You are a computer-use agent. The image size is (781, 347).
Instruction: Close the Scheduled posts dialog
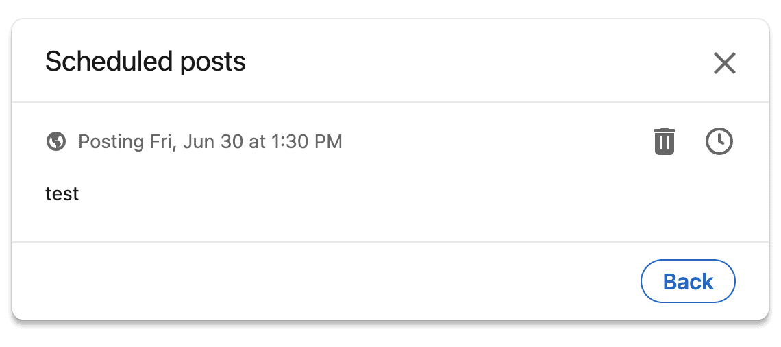point(724,63)
